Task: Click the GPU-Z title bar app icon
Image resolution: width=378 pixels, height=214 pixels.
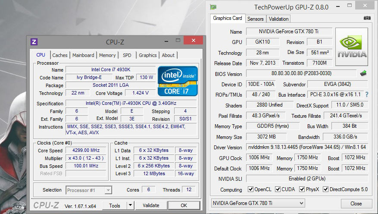Action: [x=213, y=7]
